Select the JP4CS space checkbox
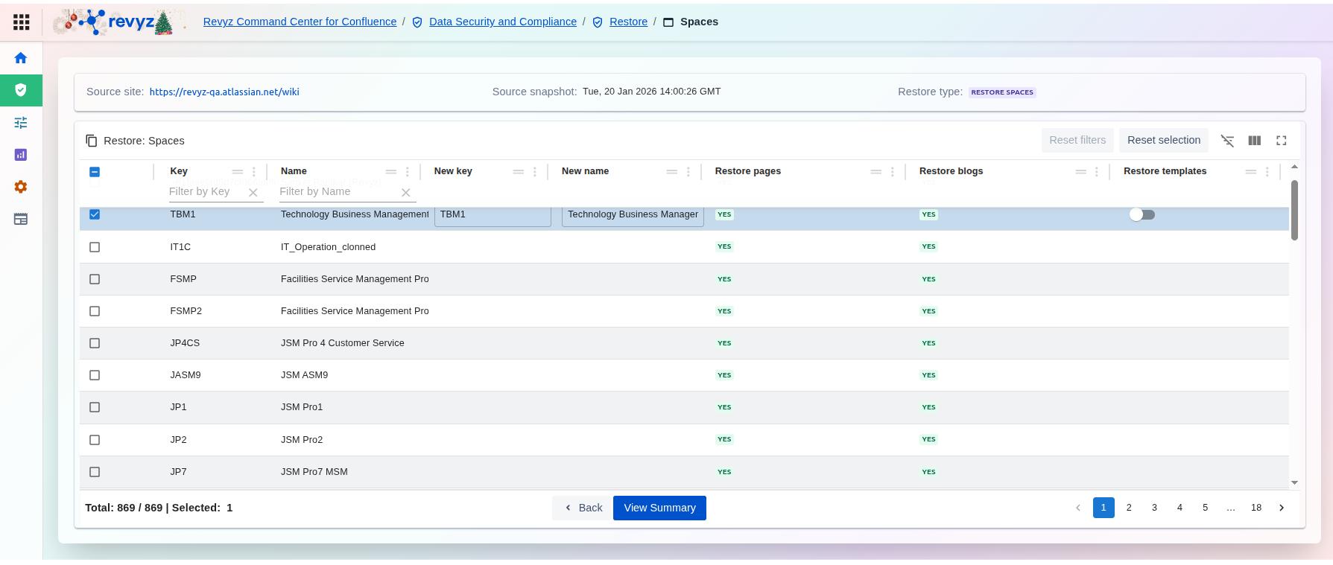 pyautogui.click(x=95, y=343)
